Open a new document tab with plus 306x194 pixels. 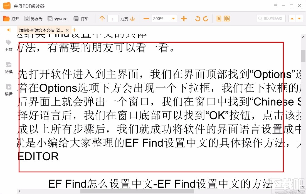74,30
